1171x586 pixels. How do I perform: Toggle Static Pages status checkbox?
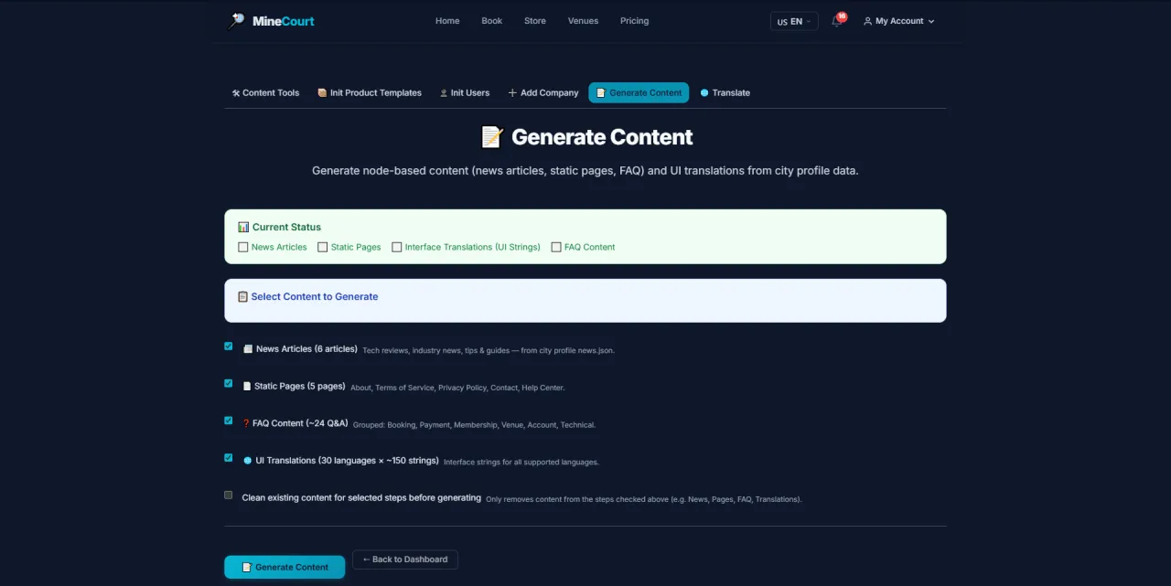coord(323,247)
